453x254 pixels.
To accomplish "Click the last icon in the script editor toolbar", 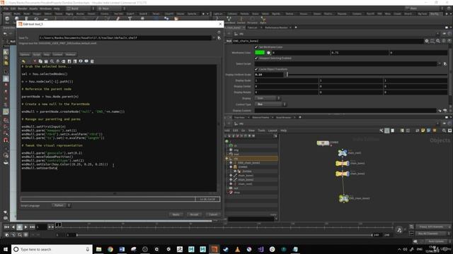I will click(x=92, y=61).
